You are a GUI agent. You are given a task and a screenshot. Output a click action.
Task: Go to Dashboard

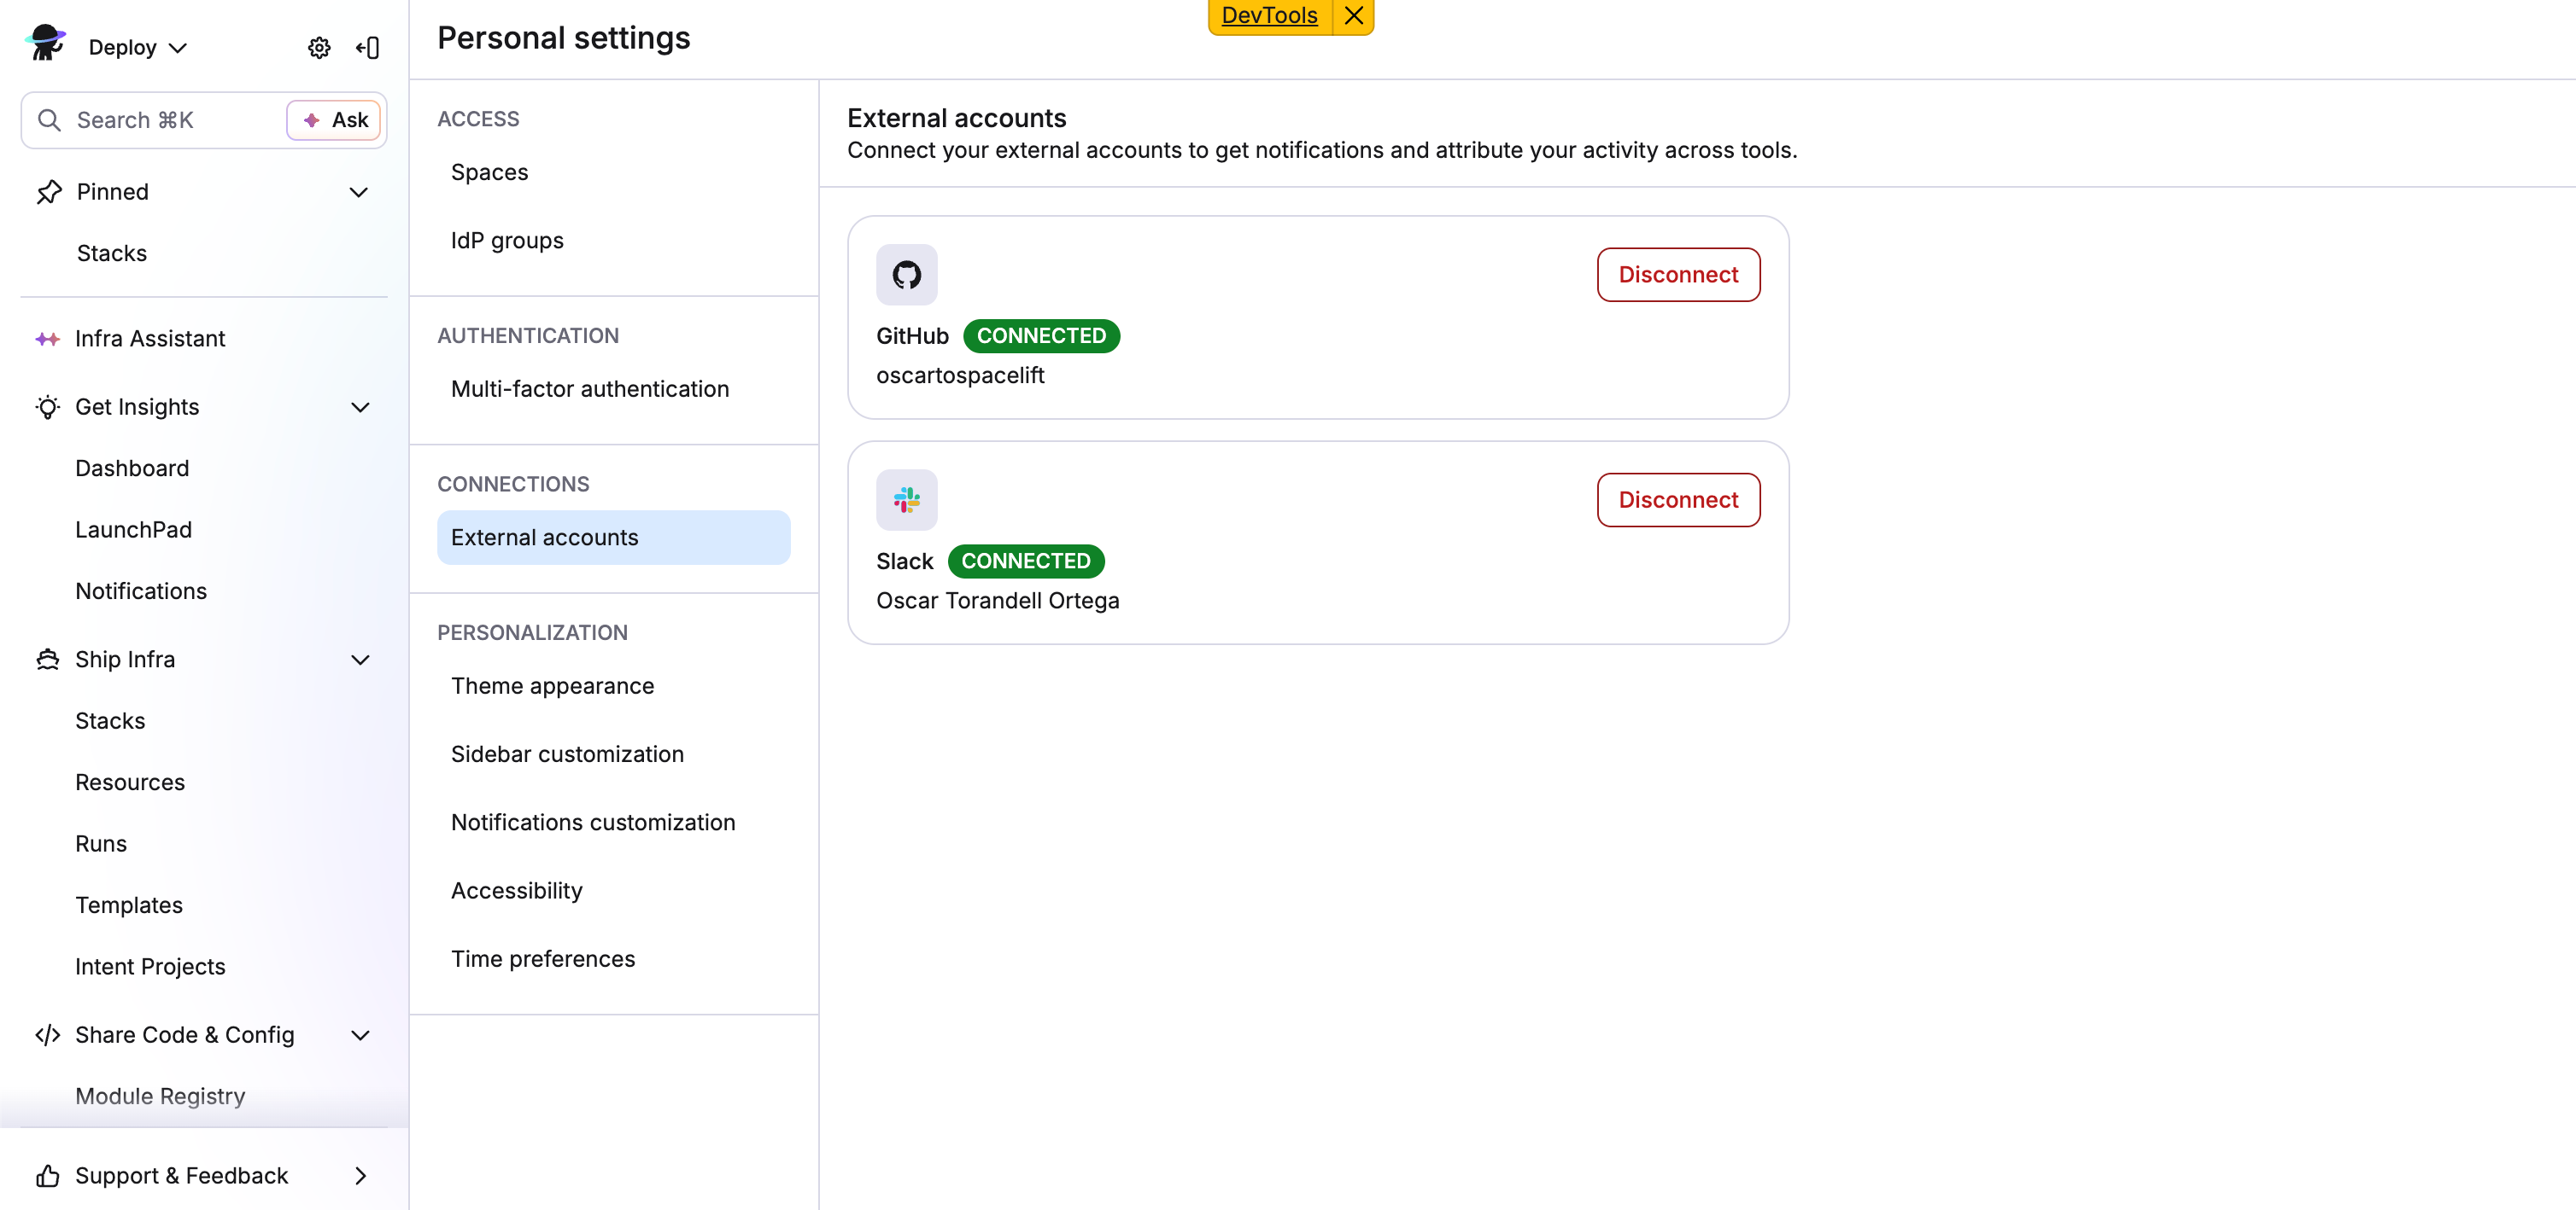click(132, 468)
